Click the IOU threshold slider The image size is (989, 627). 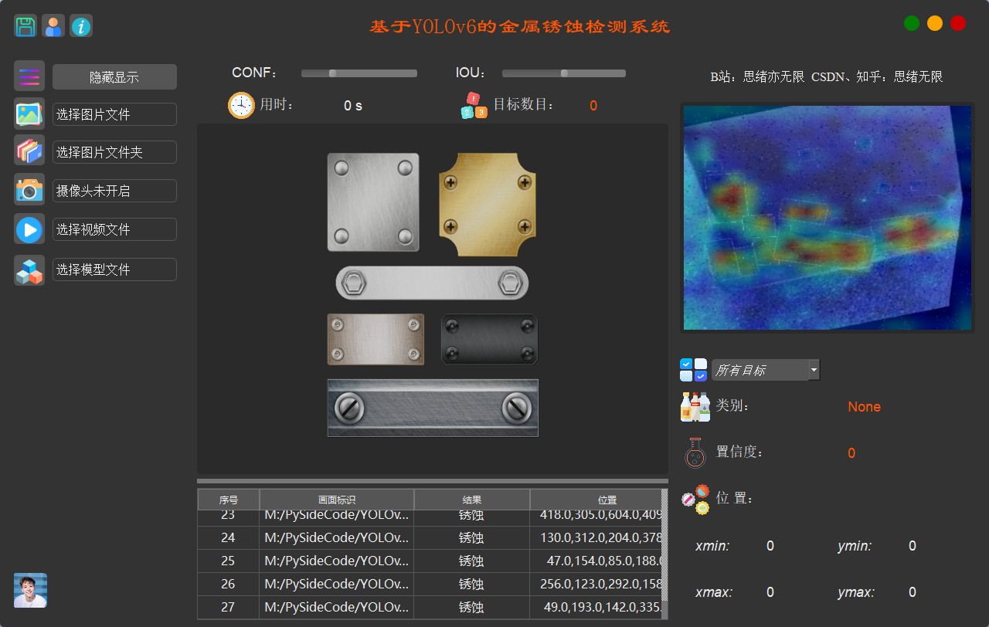point(563,73)
